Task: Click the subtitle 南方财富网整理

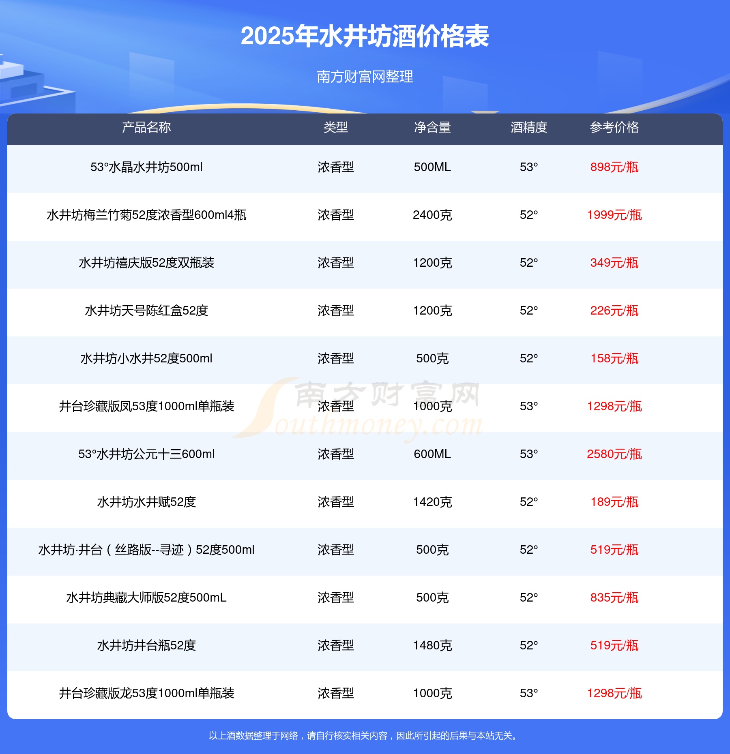Action: point(365,76)
